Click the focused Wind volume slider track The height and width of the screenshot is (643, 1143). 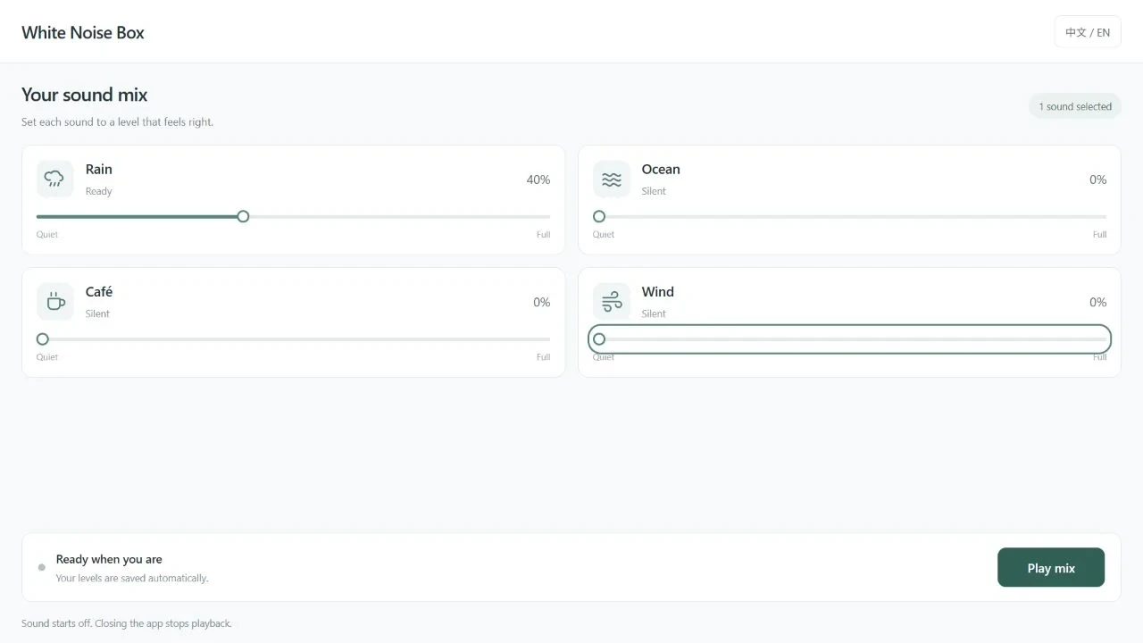click(x=849, y=339)
